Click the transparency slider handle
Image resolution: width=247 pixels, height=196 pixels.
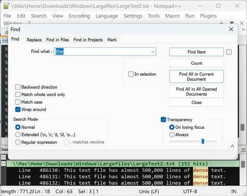(203, 141)
